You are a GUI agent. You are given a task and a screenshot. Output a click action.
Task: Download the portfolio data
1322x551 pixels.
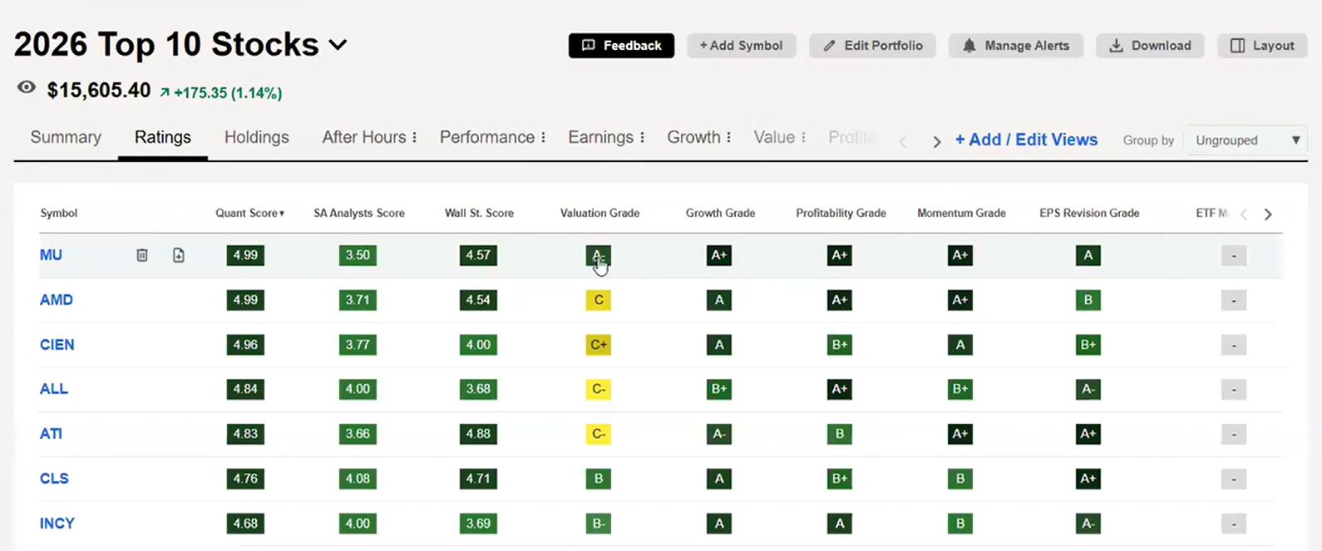[1150, 46]
